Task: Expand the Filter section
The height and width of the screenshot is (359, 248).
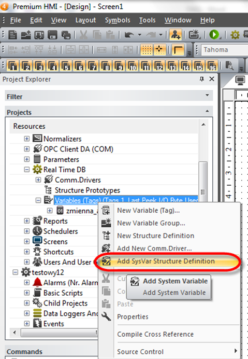Action: pos(207,95)
